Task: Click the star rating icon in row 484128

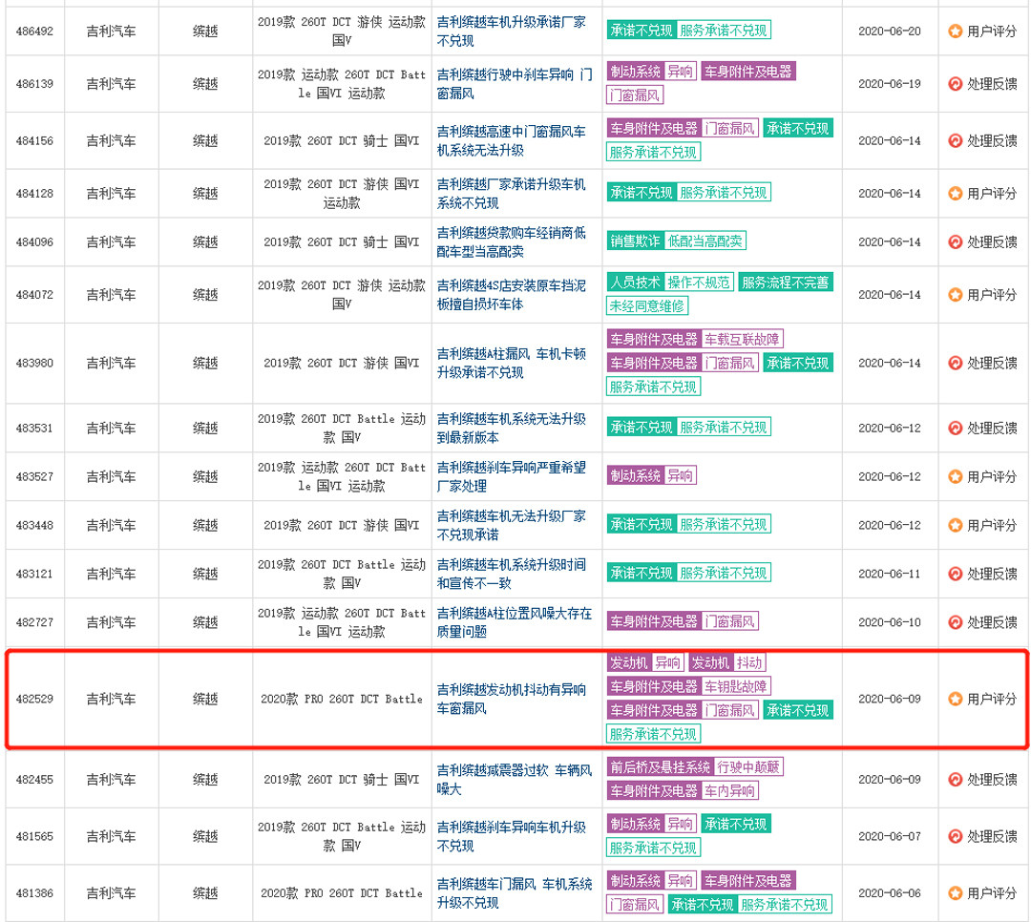Action: [x=955, y=194]
